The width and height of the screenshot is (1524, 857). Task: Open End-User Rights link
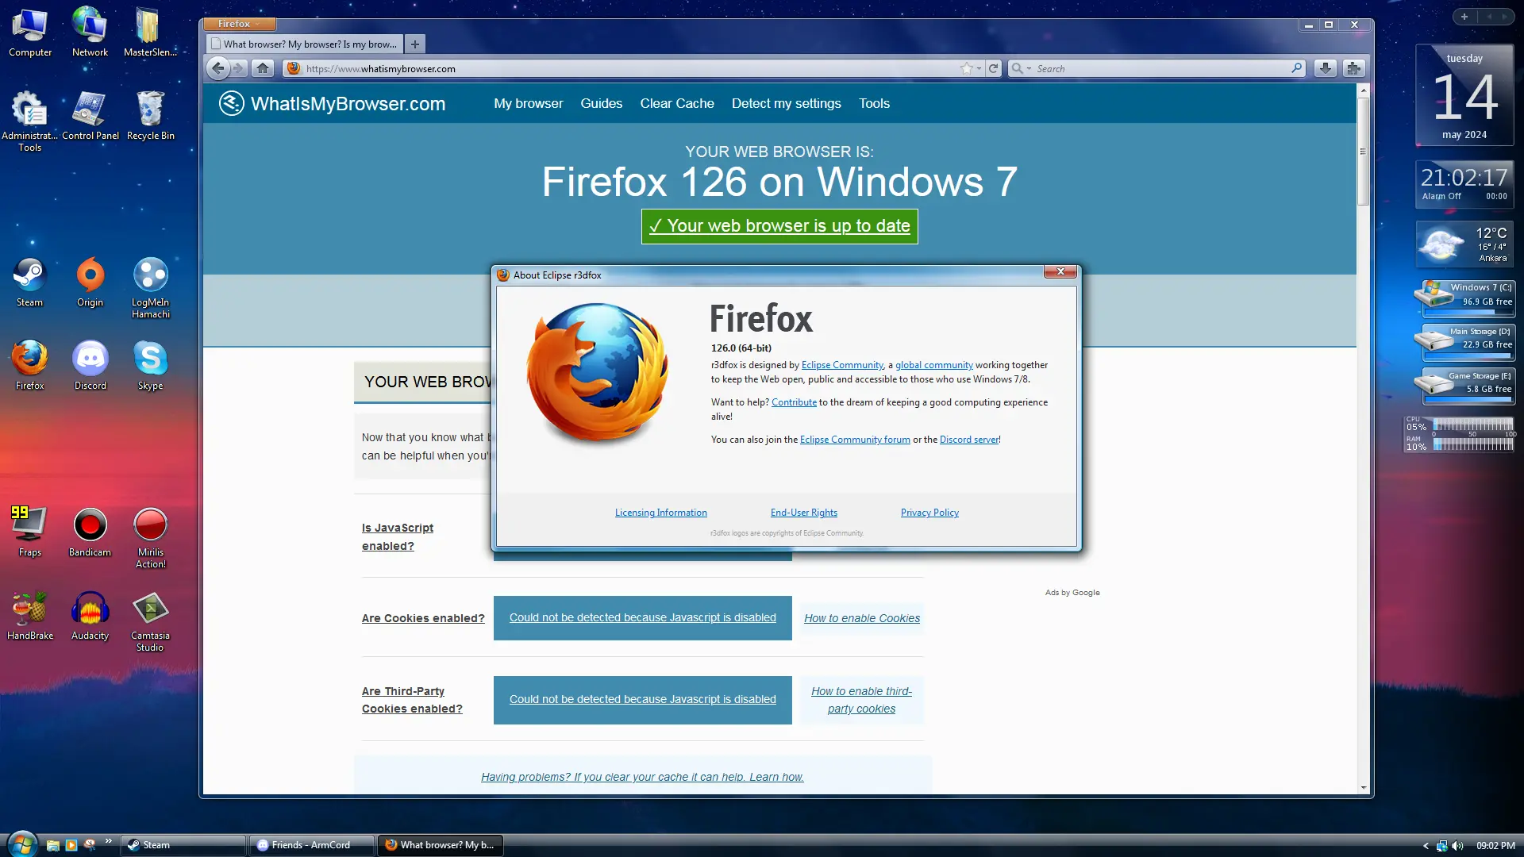tap(803, 513)
